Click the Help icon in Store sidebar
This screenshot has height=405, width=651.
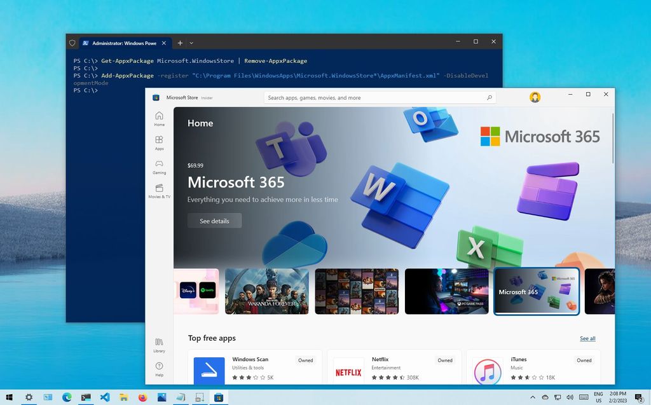pos(159,367)
